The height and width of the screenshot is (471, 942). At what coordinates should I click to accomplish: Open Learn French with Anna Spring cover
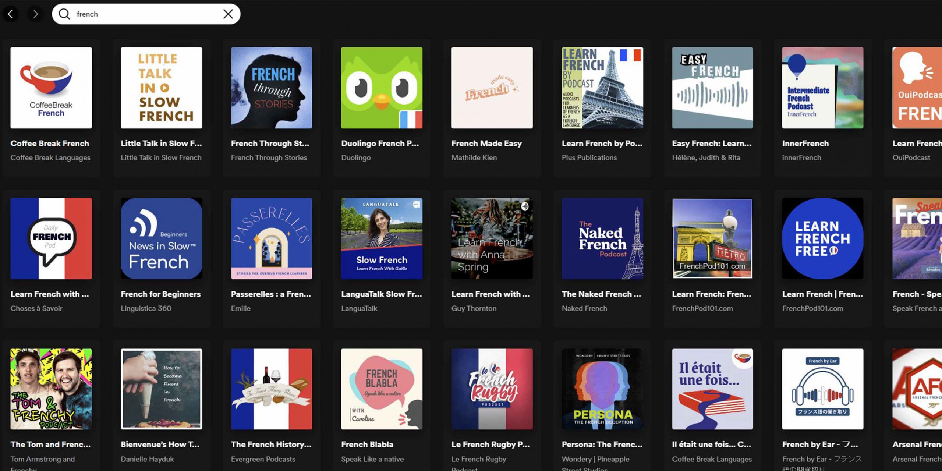point(492,238)
